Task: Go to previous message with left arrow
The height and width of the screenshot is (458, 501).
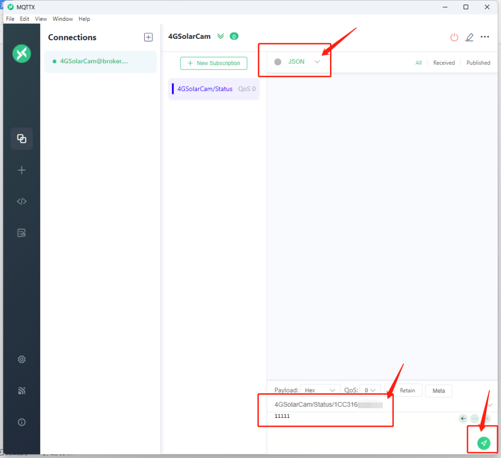Action: [x=463, y=418]
